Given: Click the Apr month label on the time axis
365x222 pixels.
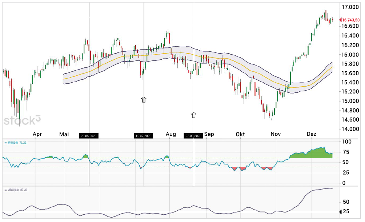Looking at the screenshot, I should 37,134.
